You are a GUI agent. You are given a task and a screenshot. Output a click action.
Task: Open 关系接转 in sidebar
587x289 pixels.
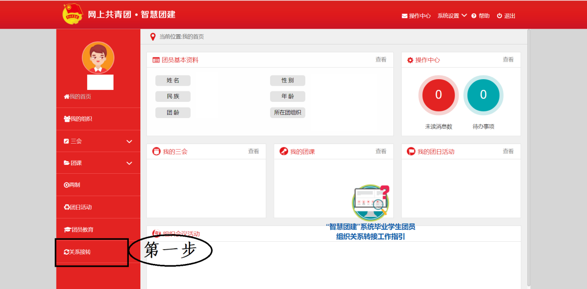pyautogui.click(x=92, y=252)
